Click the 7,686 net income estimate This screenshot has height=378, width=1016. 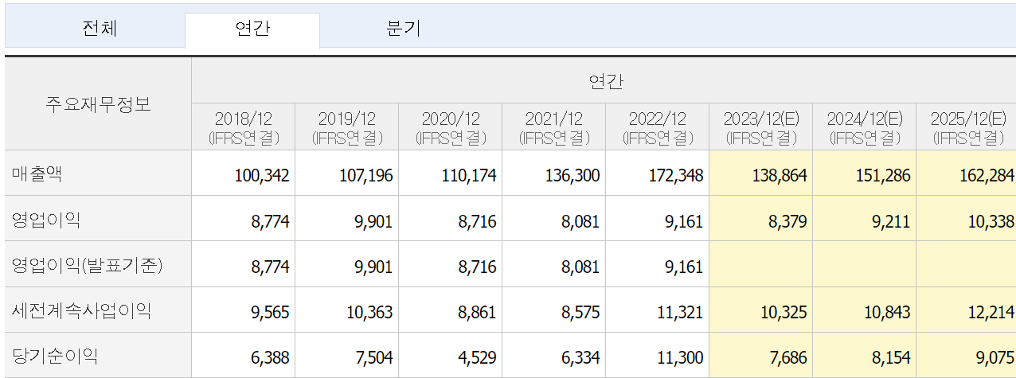click(787, 357)
